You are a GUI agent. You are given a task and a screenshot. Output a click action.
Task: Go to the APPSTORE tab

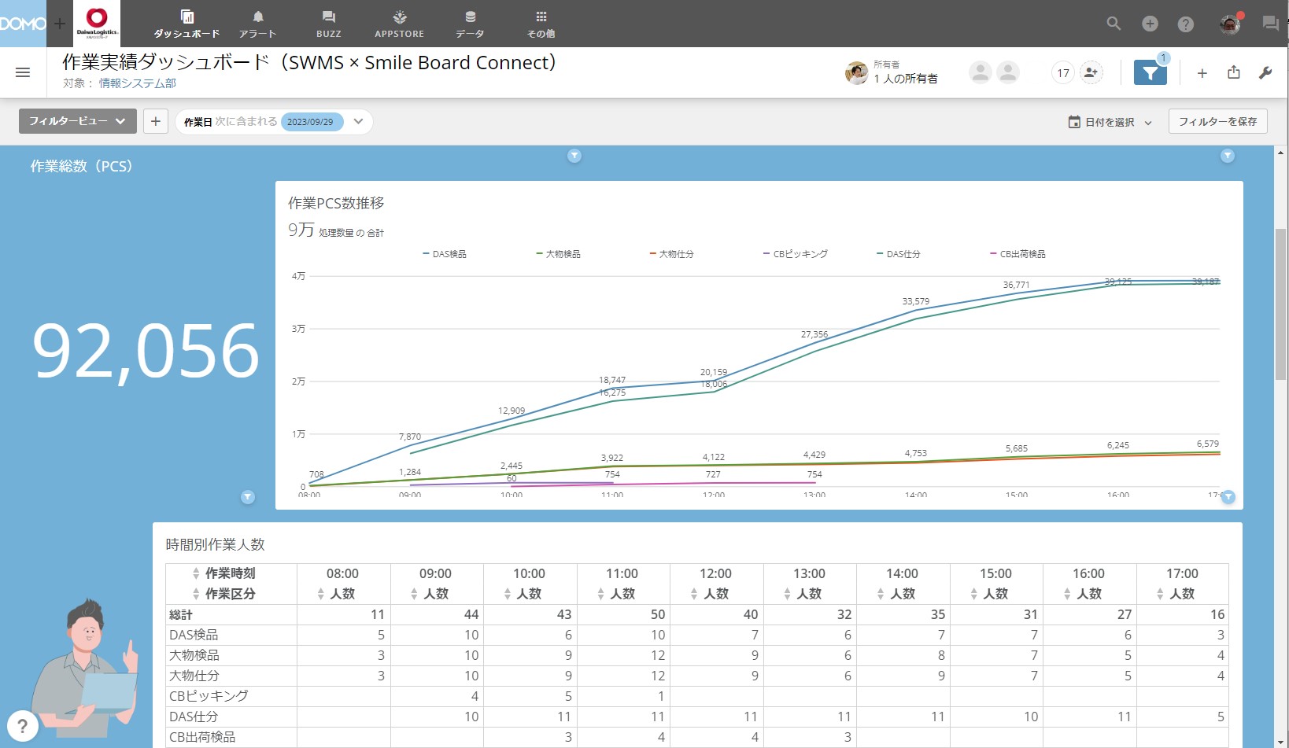pos(399,24)
